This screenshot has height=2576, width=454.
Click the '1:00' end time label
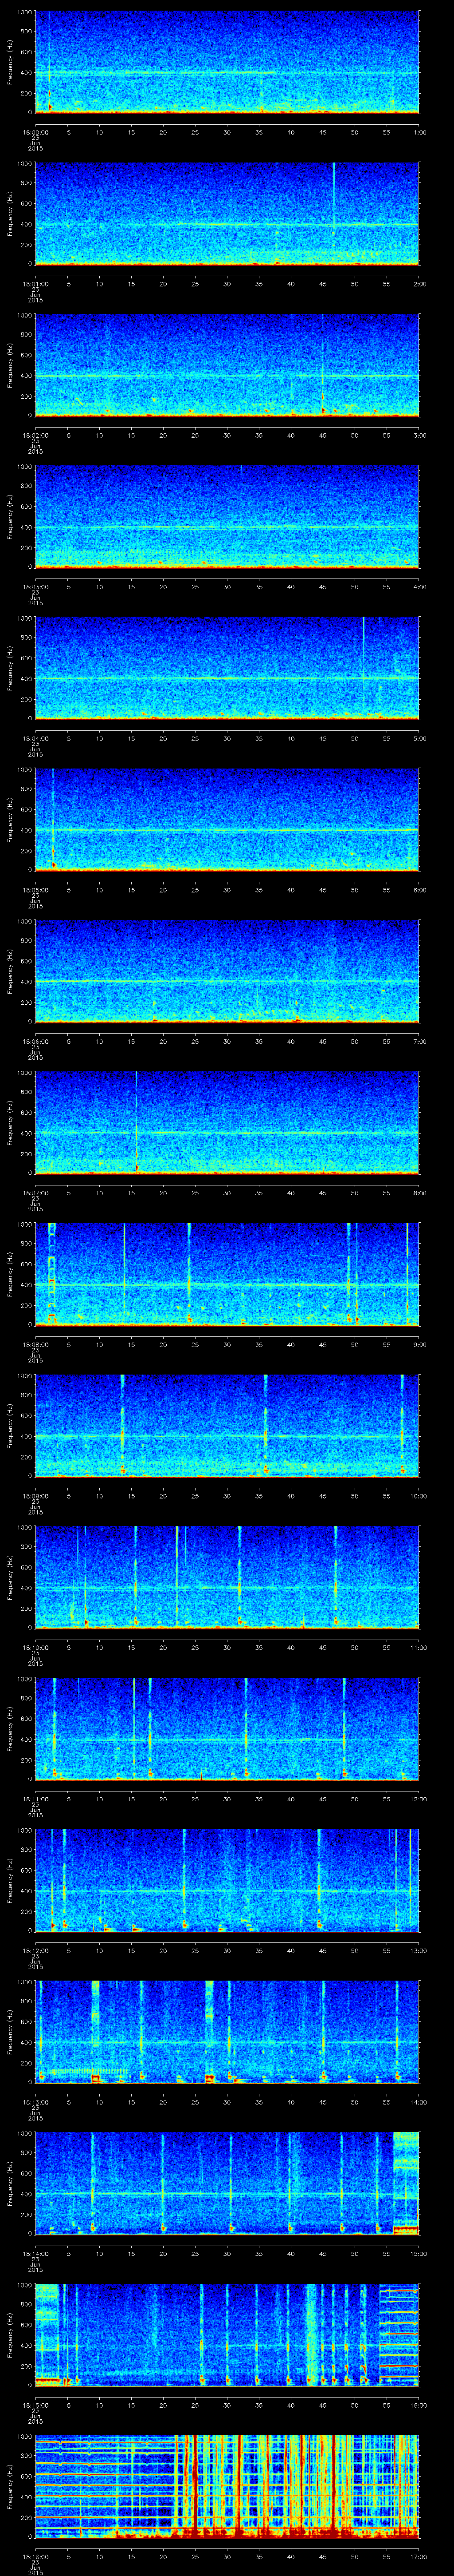point(420,132)
